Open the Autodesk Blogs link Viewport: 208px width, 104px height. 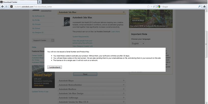click(x=38, y=58)
